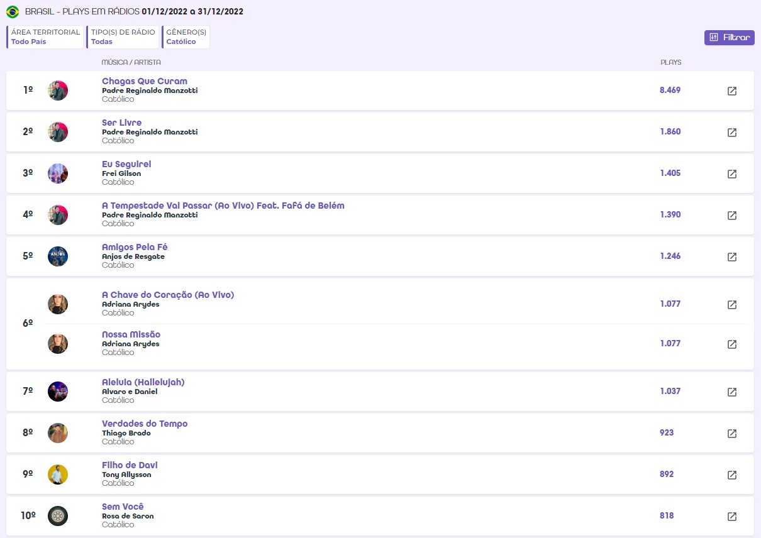The height and width of the screenshot is (538, 761).
Task: Open song title Verdades do Tempo
Action: click(x=145, y=424)
